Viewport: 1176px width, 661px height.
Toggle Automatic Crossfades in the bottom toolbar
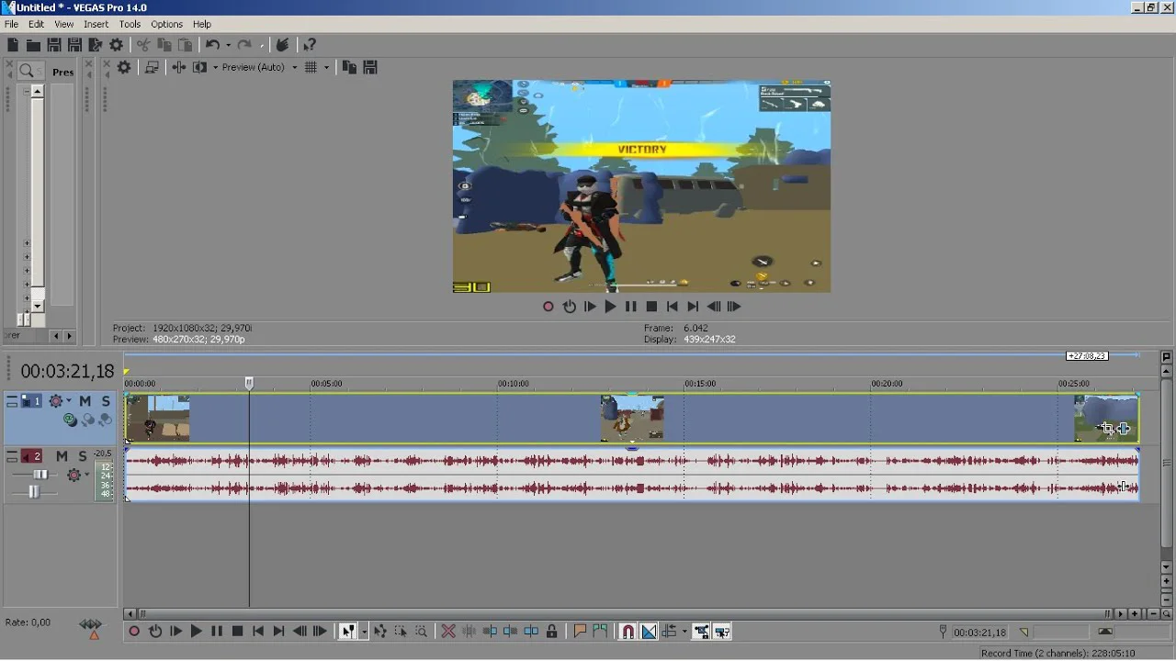[649, 632]
